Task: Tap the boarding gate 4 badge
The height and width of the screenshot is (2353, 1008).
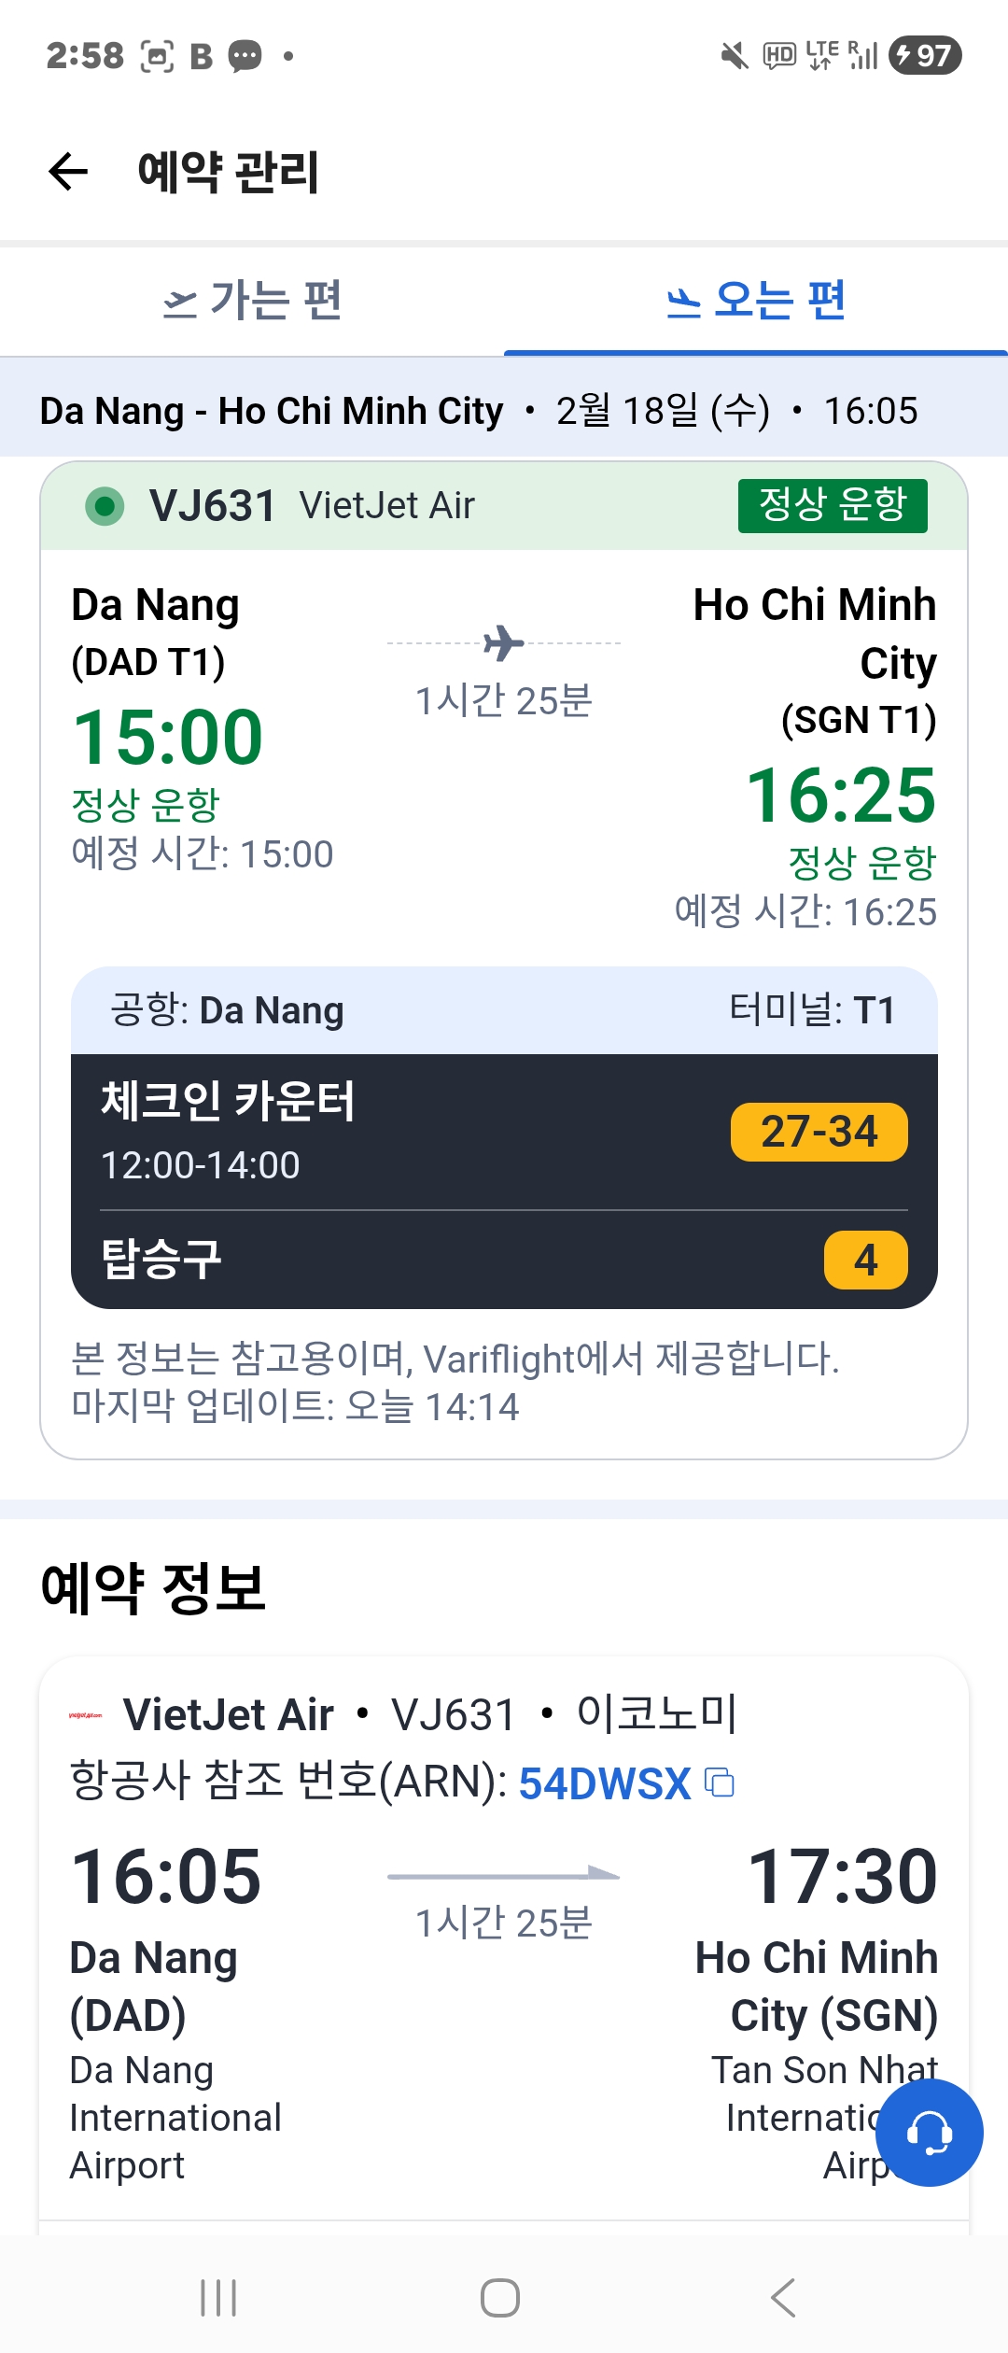Action: (865, 1260)
